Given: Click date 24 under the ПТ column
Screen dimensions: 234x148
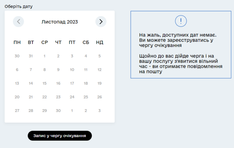Looking at the screenshot, I should point(72,97).
